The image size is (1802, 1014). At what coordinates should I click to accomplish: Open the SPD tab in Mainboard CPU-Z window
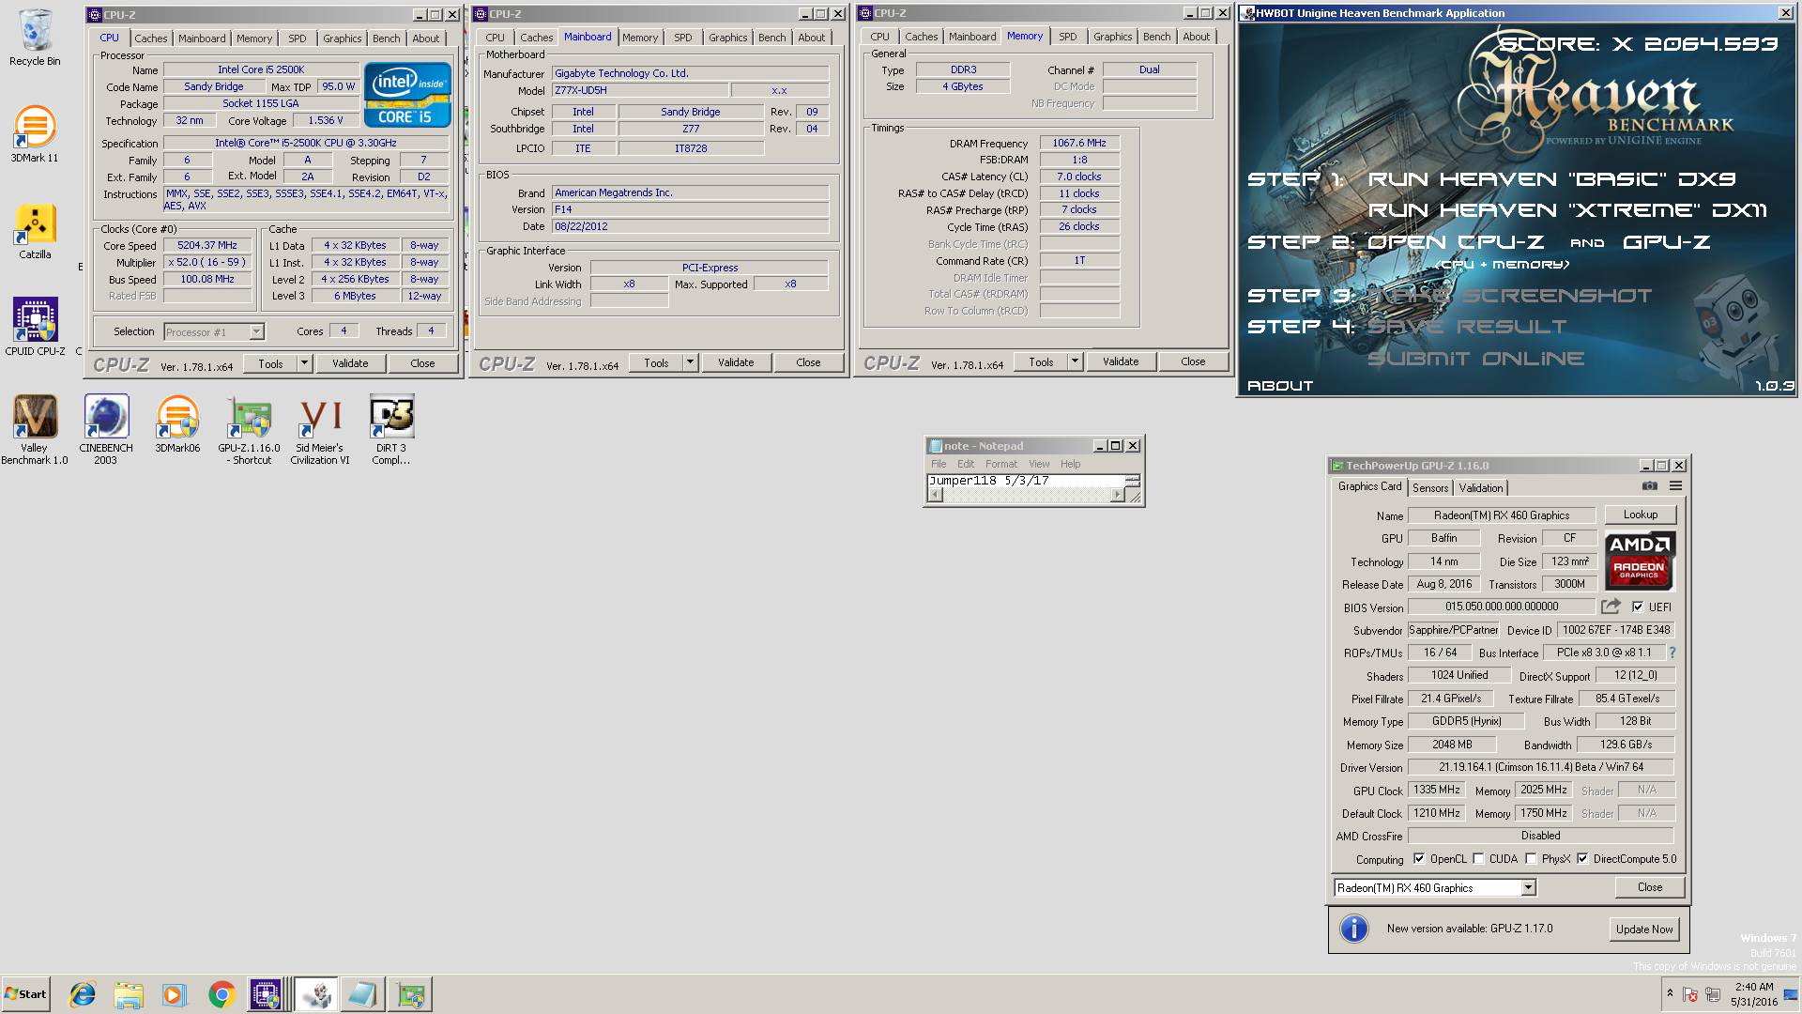click(x=683, y=38)
